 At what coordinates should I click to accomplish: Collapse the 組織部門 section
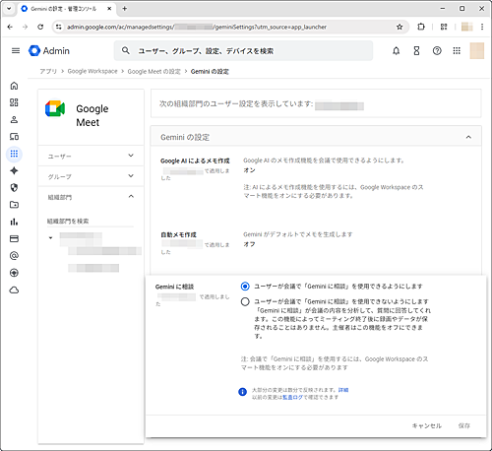91,197
